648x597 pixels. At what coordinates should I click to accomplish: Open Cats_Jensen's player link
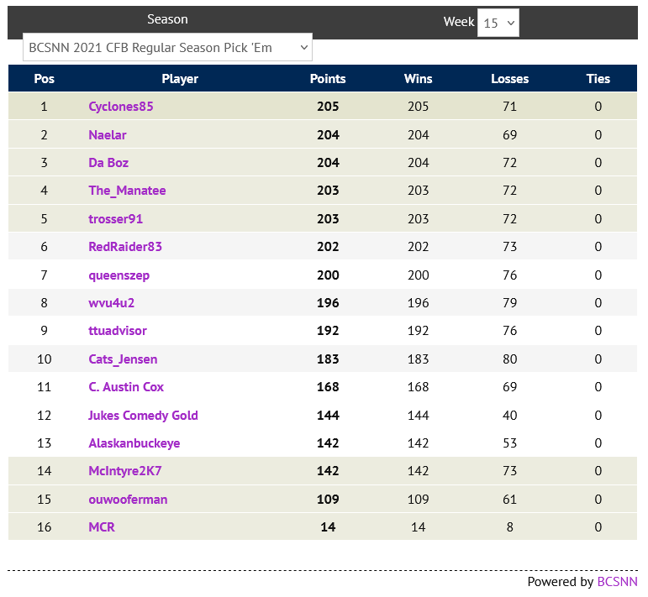(123, 359)
